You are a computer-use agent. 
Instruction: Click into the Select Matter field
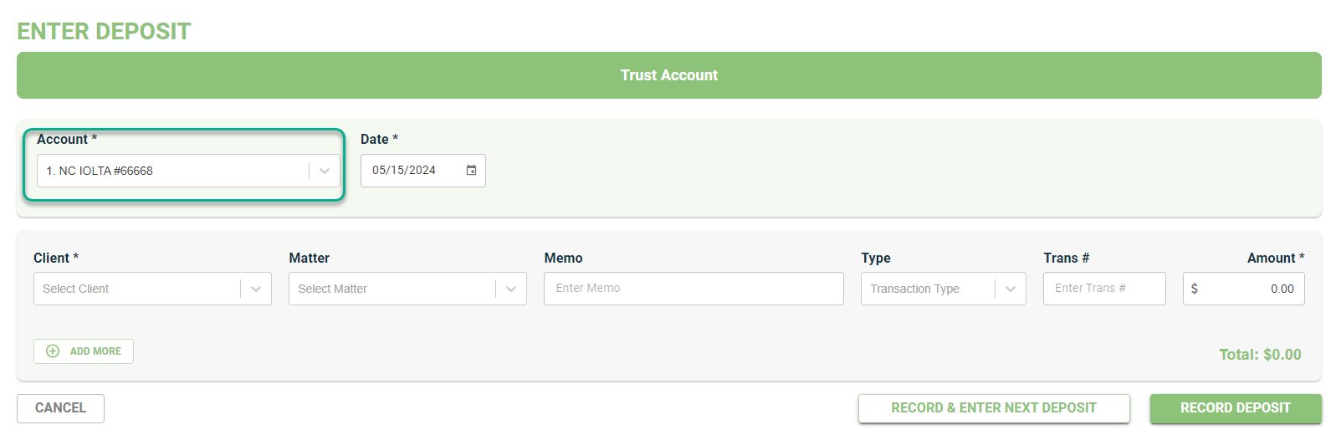click(x=407, y=289)
